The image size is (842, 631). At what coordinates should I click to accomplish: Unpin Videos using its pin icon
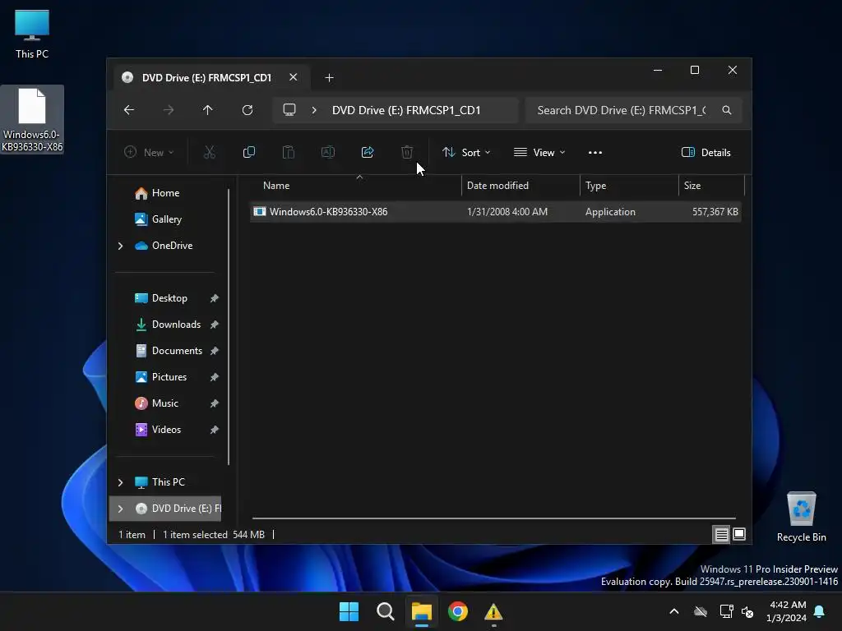pyautogui.click(x=215, y=430)
